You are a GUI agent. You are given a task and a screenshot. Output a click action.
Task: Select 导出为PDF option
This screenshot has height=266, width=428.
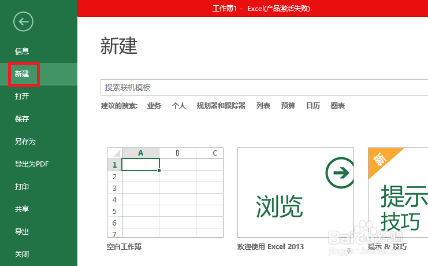pos(32,164)
